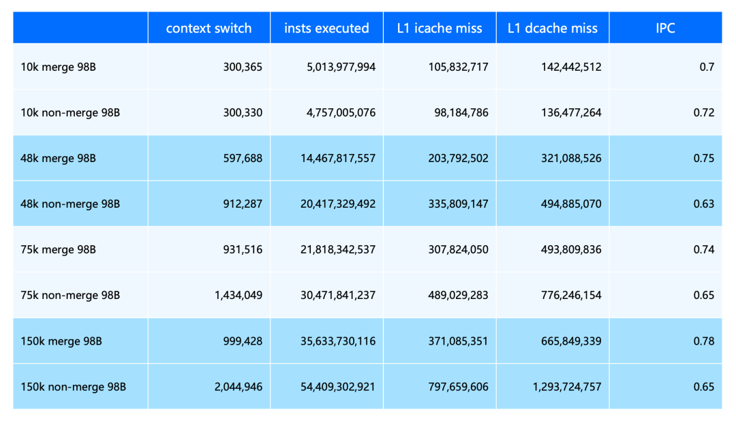This screenshot has height=423, width=736.
Task: Click the 'L1 icache miss' header
Action: (440, 28)
